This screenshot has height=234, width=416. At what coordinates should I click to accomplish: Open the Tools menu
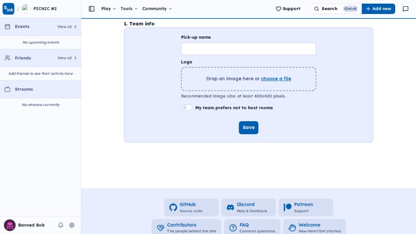pos(129,9)
